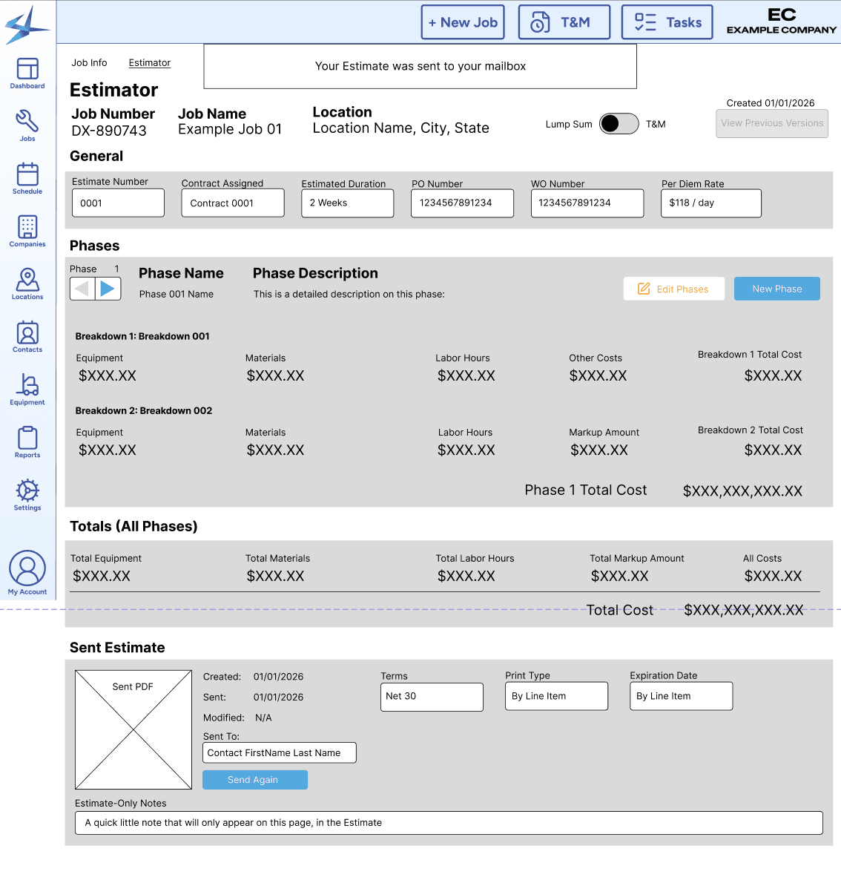Click the PO Number field

pyautogui.click(x=462, y=203)
